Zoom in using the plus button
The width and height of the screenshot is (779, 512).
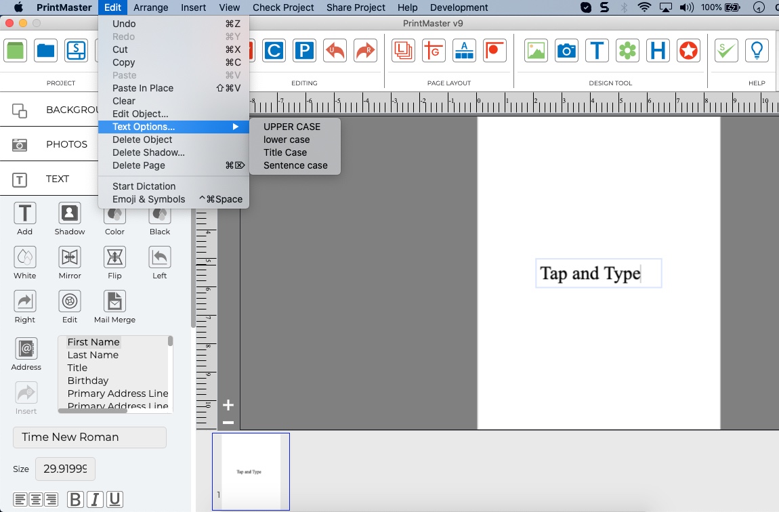pyautogui.click(x=228, y=404)
